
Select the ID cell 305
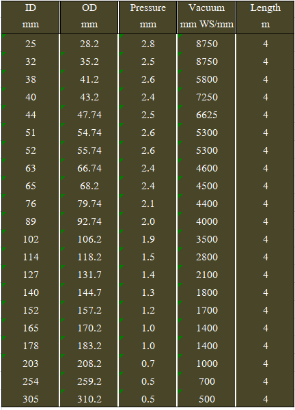(31, 399)
